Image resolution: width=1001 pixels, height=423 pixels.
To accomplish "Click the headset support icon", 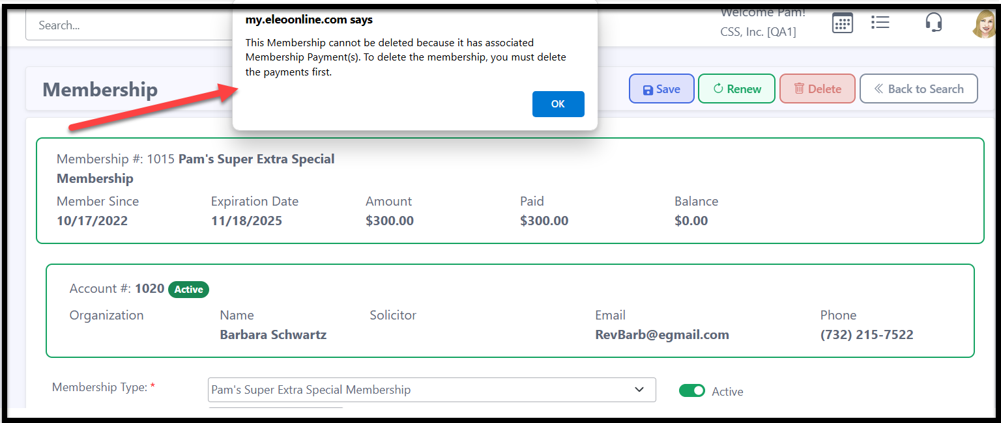I will pyautogui.click(x=934, y=22).
